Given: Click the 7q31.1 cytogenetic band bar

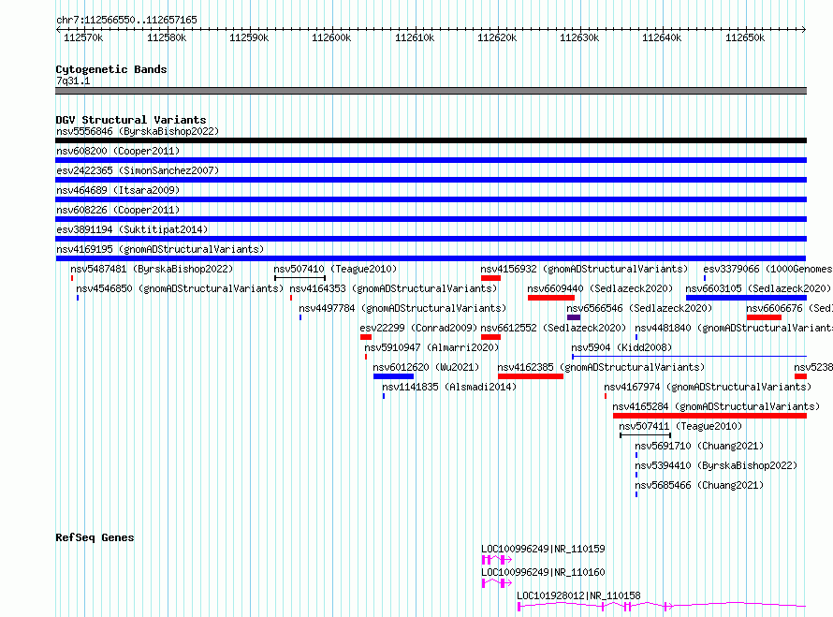Looking at the screenshot, I should (x=431, y=91).
